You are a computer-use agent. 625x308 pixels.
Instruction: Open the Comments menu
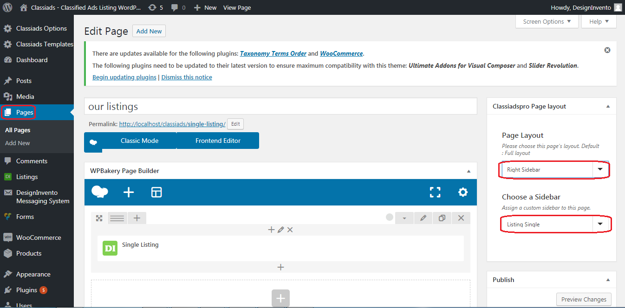pyautogui.click(x=37, y=161)
